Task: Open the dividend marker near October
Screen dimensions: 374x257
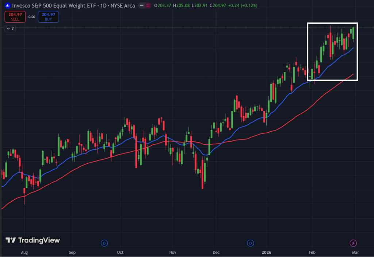Action: [x=104, y=243]
